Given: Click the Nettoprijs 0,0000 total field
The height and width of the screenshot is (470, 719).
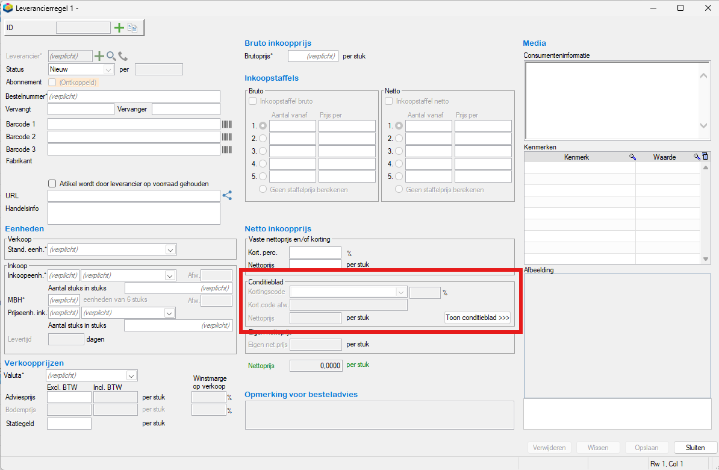Looking at the screenshot, I should [316, 366].
